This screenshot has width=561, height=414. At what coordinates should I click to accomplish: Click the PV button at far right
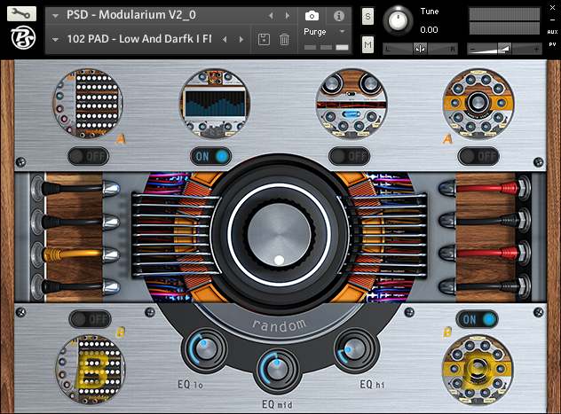(x=552, y=44)
